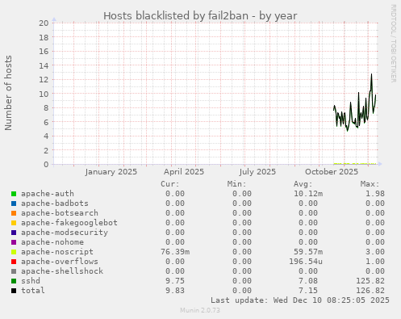Click apache-noscript average value 59.57m
The width and height of the screenshot is (401, 319).
pos(308,252)
